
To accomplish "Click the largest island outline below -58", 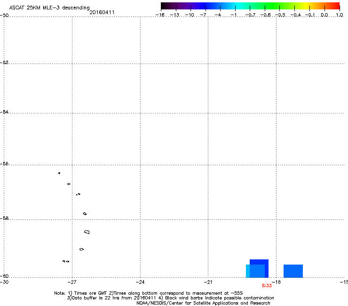I will (x=87, y=232).
